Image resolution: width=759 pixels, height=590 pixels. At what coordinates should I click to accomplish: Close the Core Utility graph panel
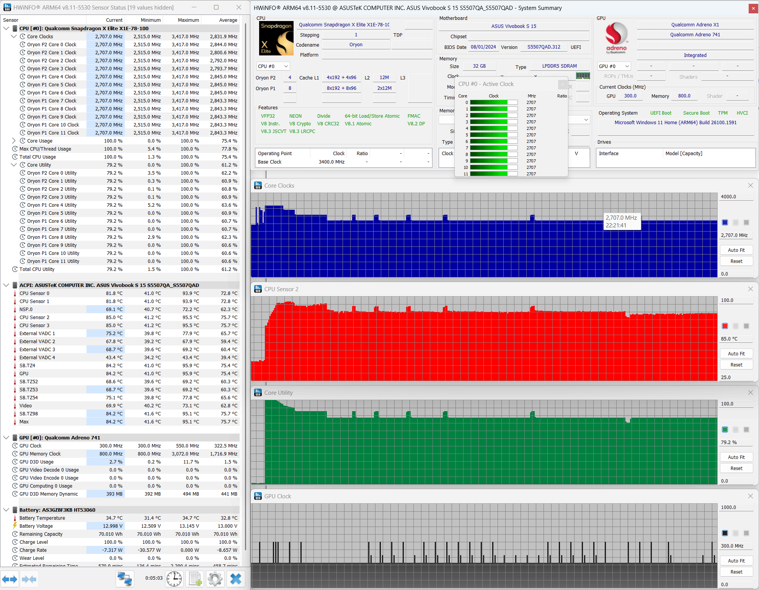pos(750,392)
